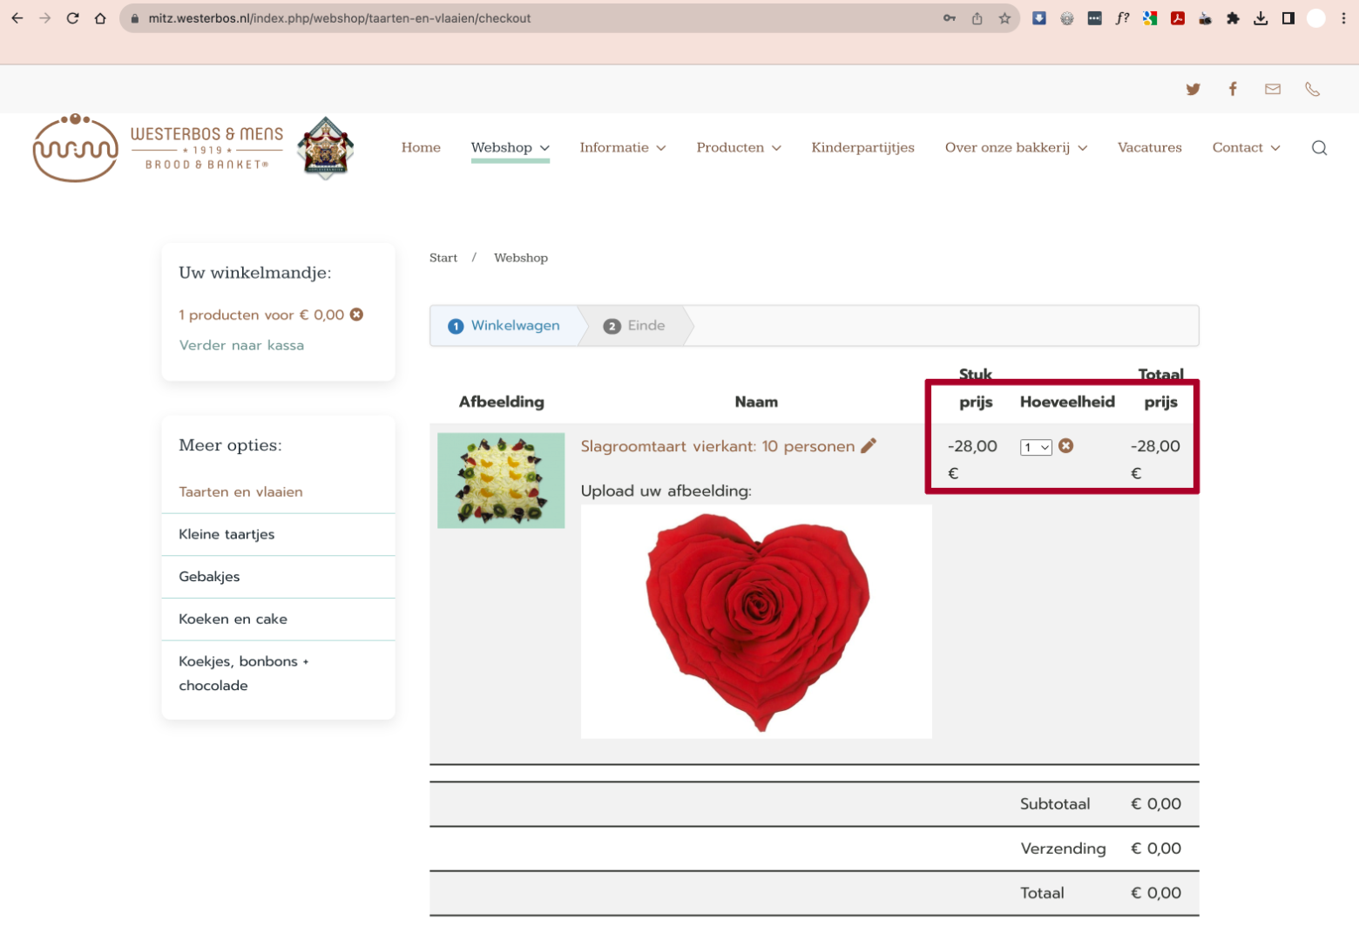This screenshot has height=941, width=1359.
Task: Open the quantity Hoeveelheid dropdown
Action: (x=1036, y=447)
